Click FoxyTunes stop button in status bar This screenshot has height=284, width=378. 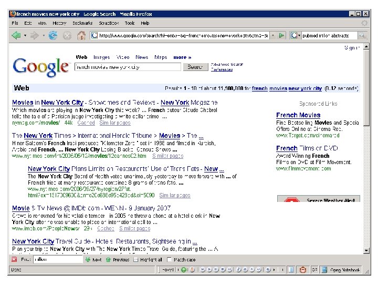coord(223,269)
